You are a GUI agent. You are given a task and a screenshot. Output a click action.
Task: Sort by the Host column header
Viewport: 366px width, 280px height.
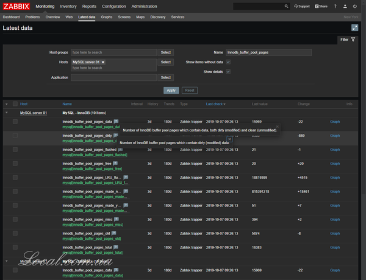(x=24, y=104)
